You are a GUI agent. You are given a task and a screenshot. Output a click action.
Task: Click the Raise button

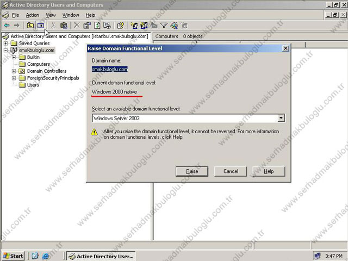[192, 171]
